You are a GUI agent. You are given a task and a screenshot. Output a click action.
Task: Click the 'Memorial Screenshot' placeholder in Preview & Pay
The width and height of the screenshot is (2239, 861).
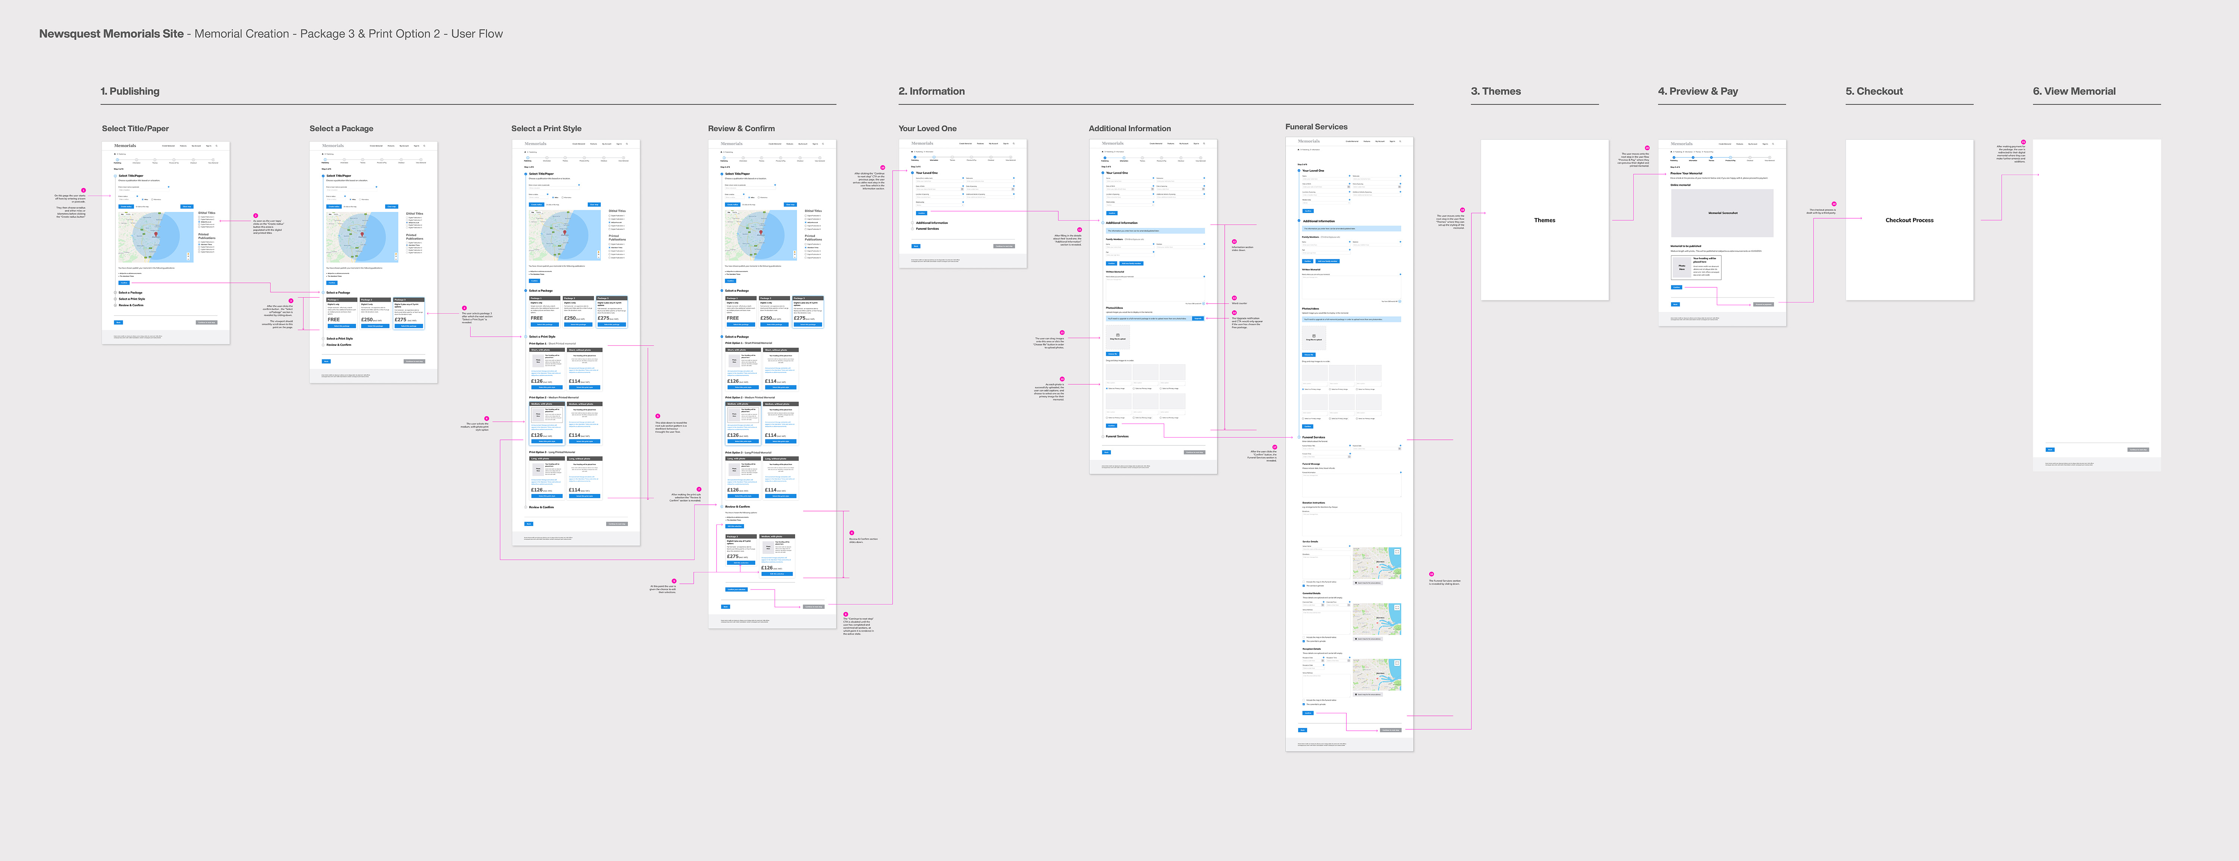click(1723, 213)
